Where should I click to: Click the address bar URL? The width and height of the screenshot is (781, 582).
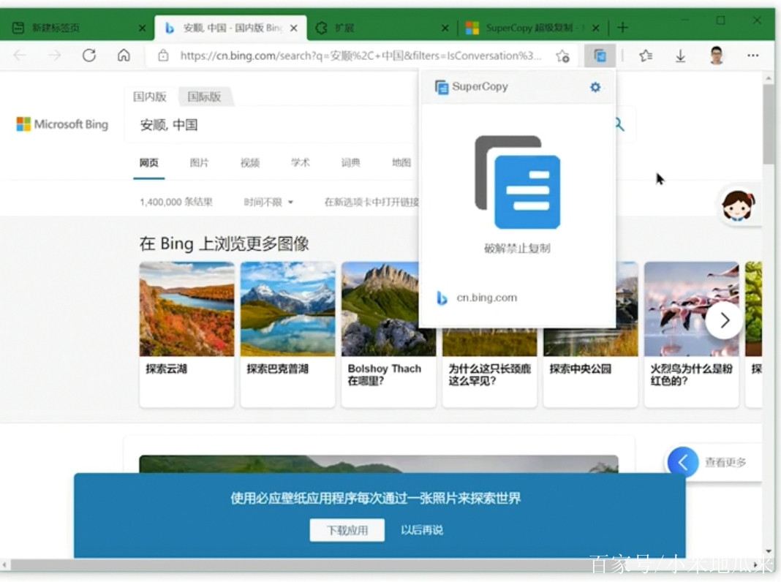pyautogui.click(x=361, y=56)
